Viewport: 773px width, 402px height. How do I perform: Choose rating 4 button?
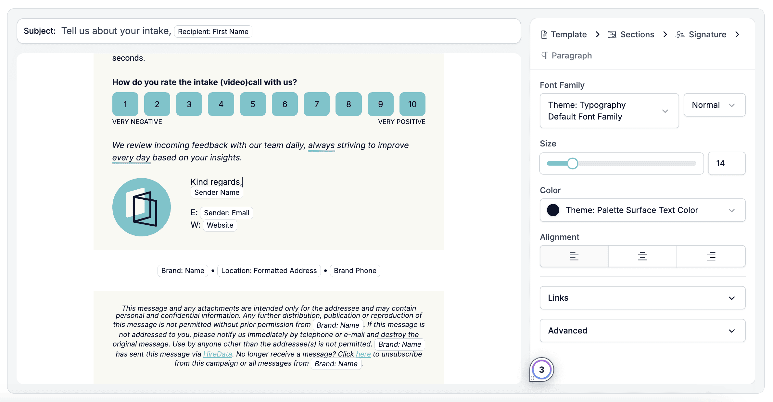[221, 104]
